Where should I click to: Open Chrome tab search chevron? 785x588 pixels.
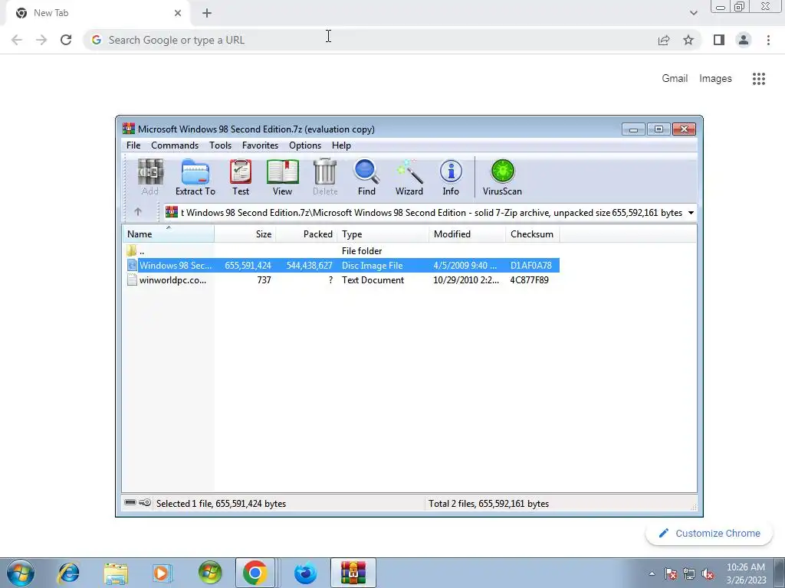pyautogui.click(x=693, y=13)
